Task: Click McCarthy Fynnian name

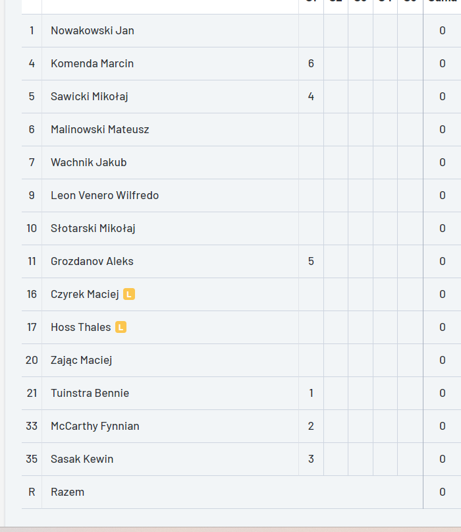Action: (95, 426)
